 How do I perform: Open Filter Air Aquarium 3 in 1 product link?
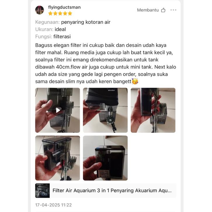coord(112,190)
